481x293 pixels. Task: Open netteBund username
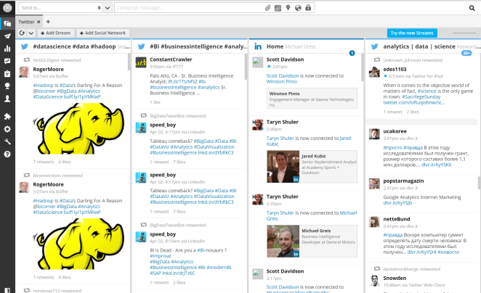point(396,219)
